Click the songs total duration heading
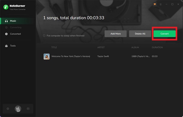 [74, 18]
